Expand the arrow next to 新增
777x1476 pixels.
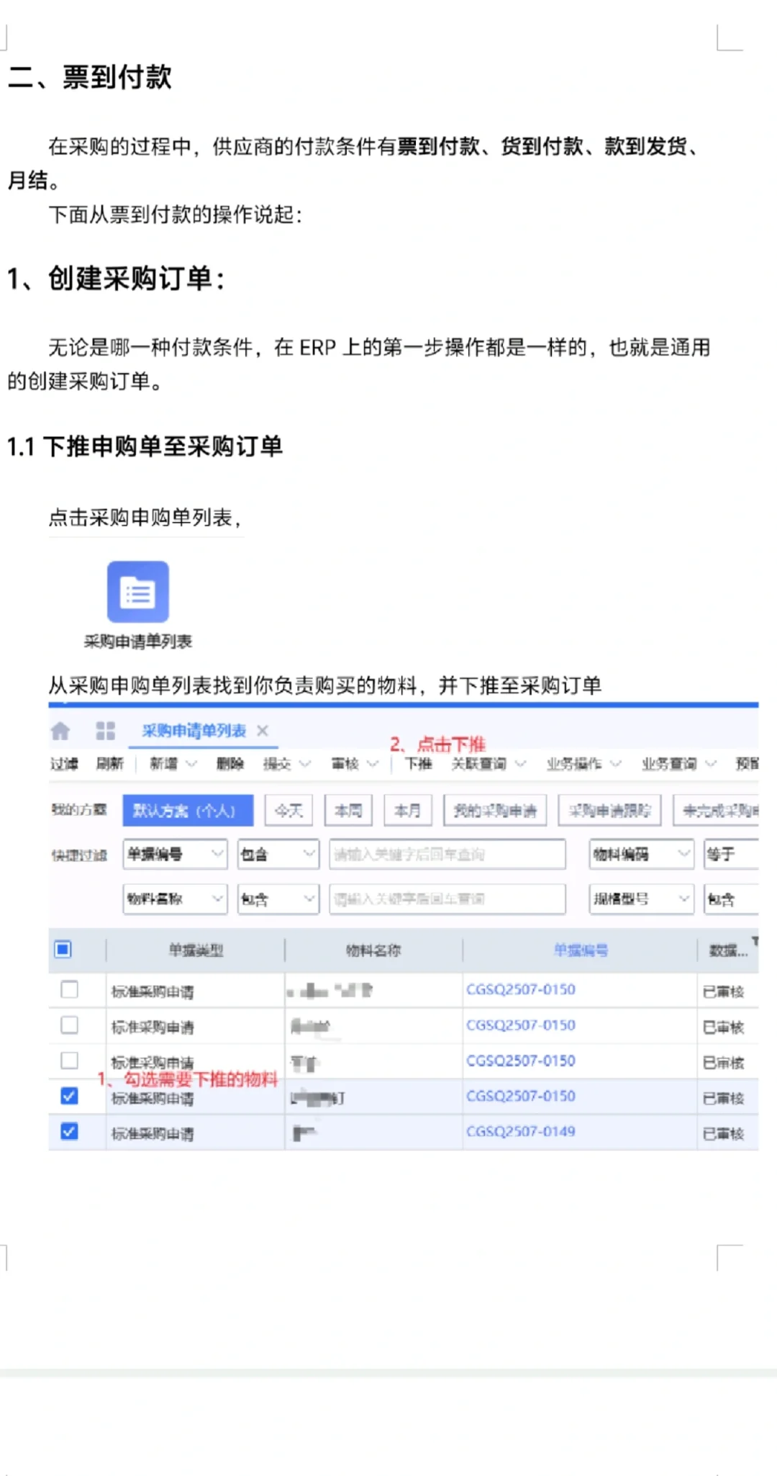click(x=191, y=764)
